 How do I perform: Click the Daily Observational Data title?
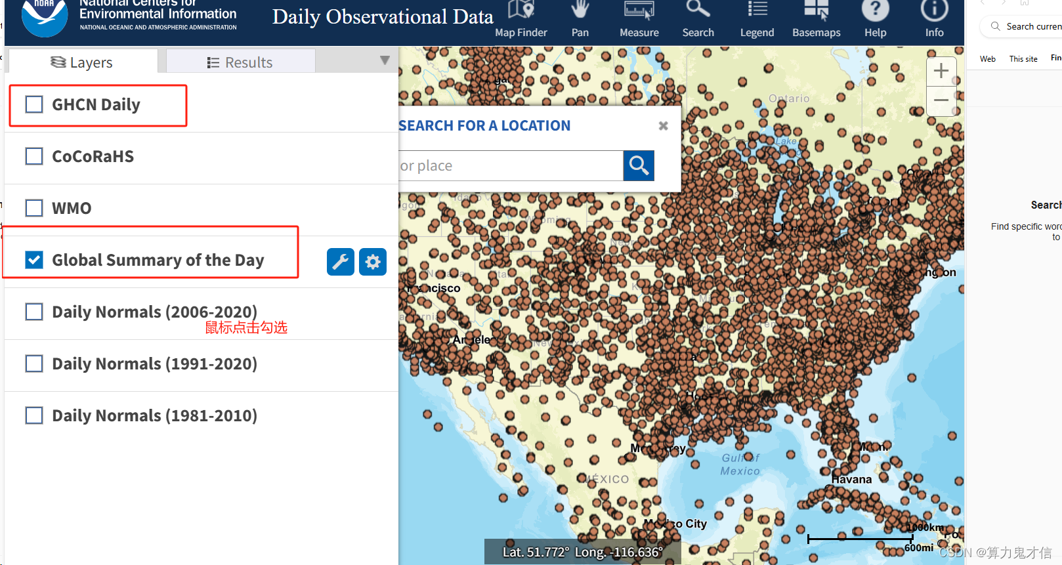(383, 17)
